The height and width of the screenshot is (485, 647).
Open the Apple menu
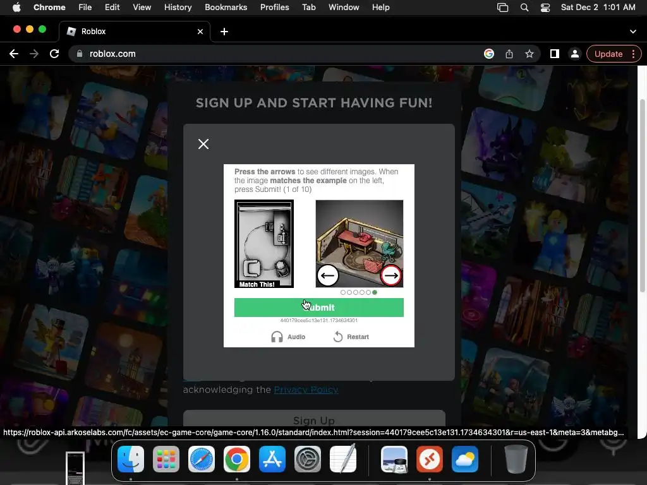pyautogui.click(x=16, y=8)
